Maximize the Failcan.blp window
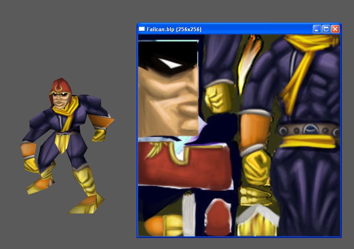354x249 pixels. [x=326, y=29]
